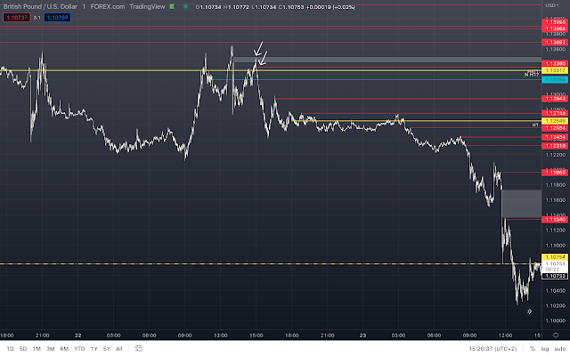The width and height of the screenshot is (570, 356).
Task: Click the 1.13868 red price label
Action: coord(555,28)
